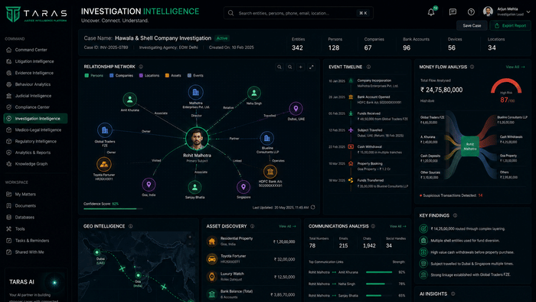The image size is (536, 302).
Task: Click Arjun Mehta's avatar photo
Action: (x=489, y=11)
